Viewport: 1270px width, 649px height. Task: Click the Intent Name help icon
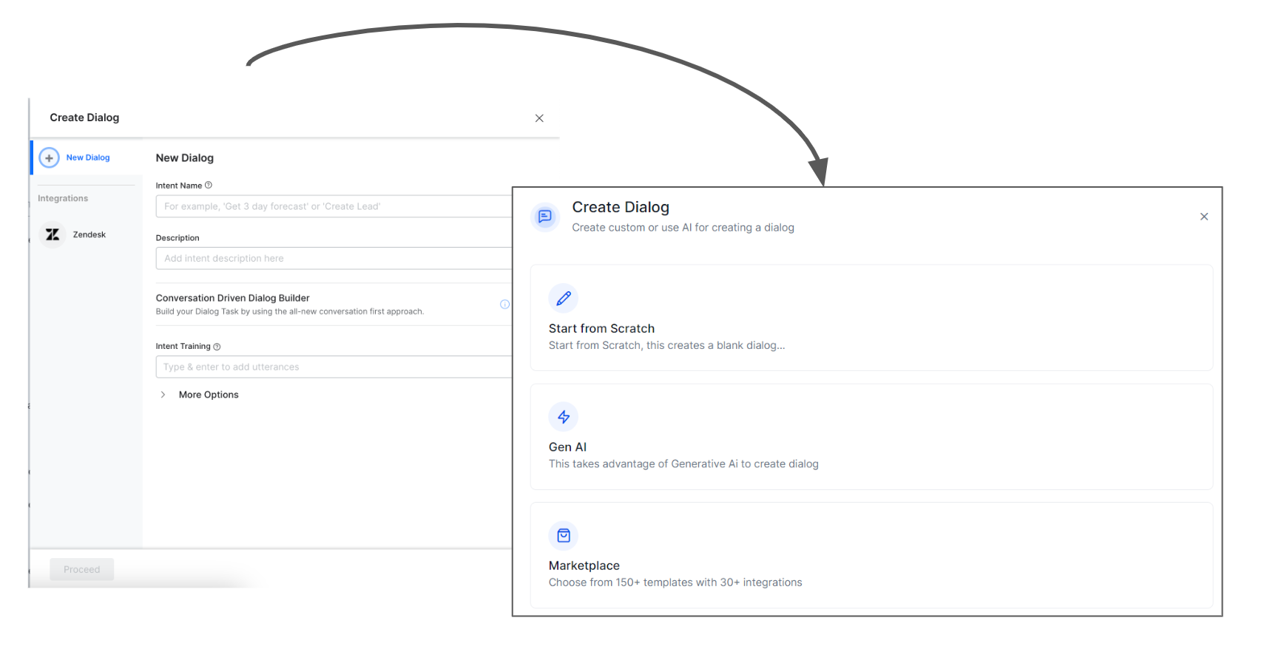coord(209,186)
